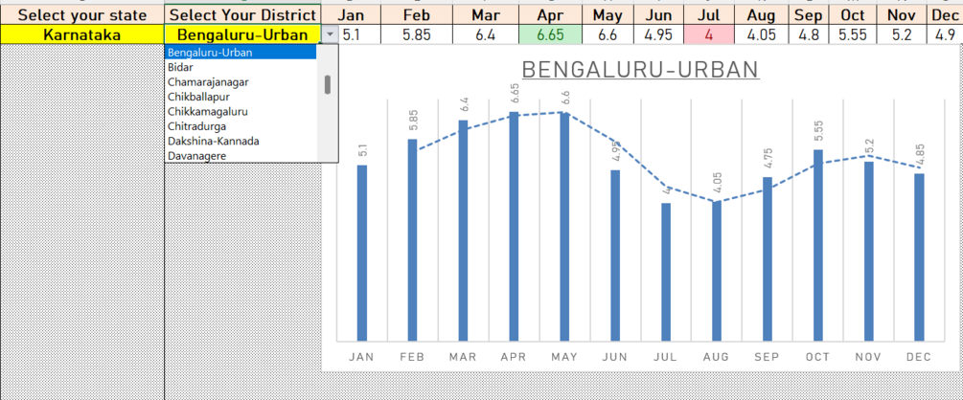Choose Bidar from the district list

(241, 68)
